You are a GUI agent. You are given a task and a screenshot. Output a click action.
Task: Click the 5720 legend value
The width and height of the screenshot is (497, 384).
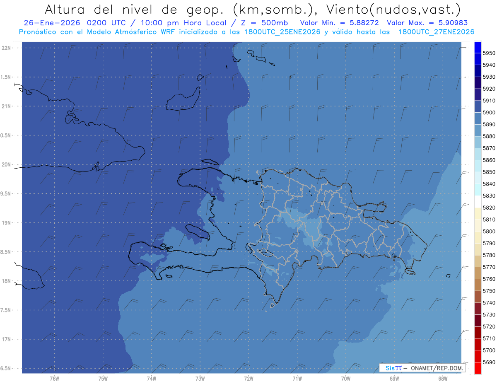pos(489,326)
